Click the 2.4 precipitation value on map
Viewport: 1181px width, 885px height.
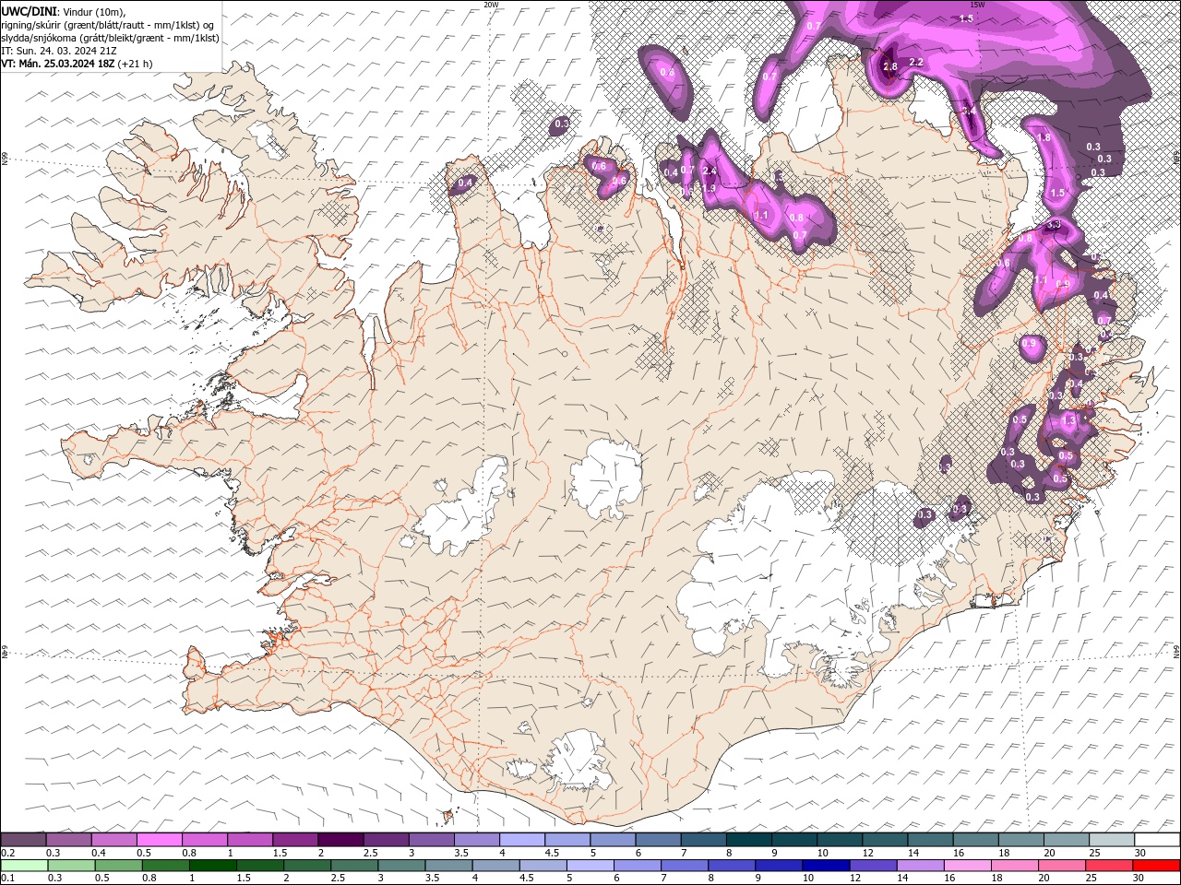710,171
